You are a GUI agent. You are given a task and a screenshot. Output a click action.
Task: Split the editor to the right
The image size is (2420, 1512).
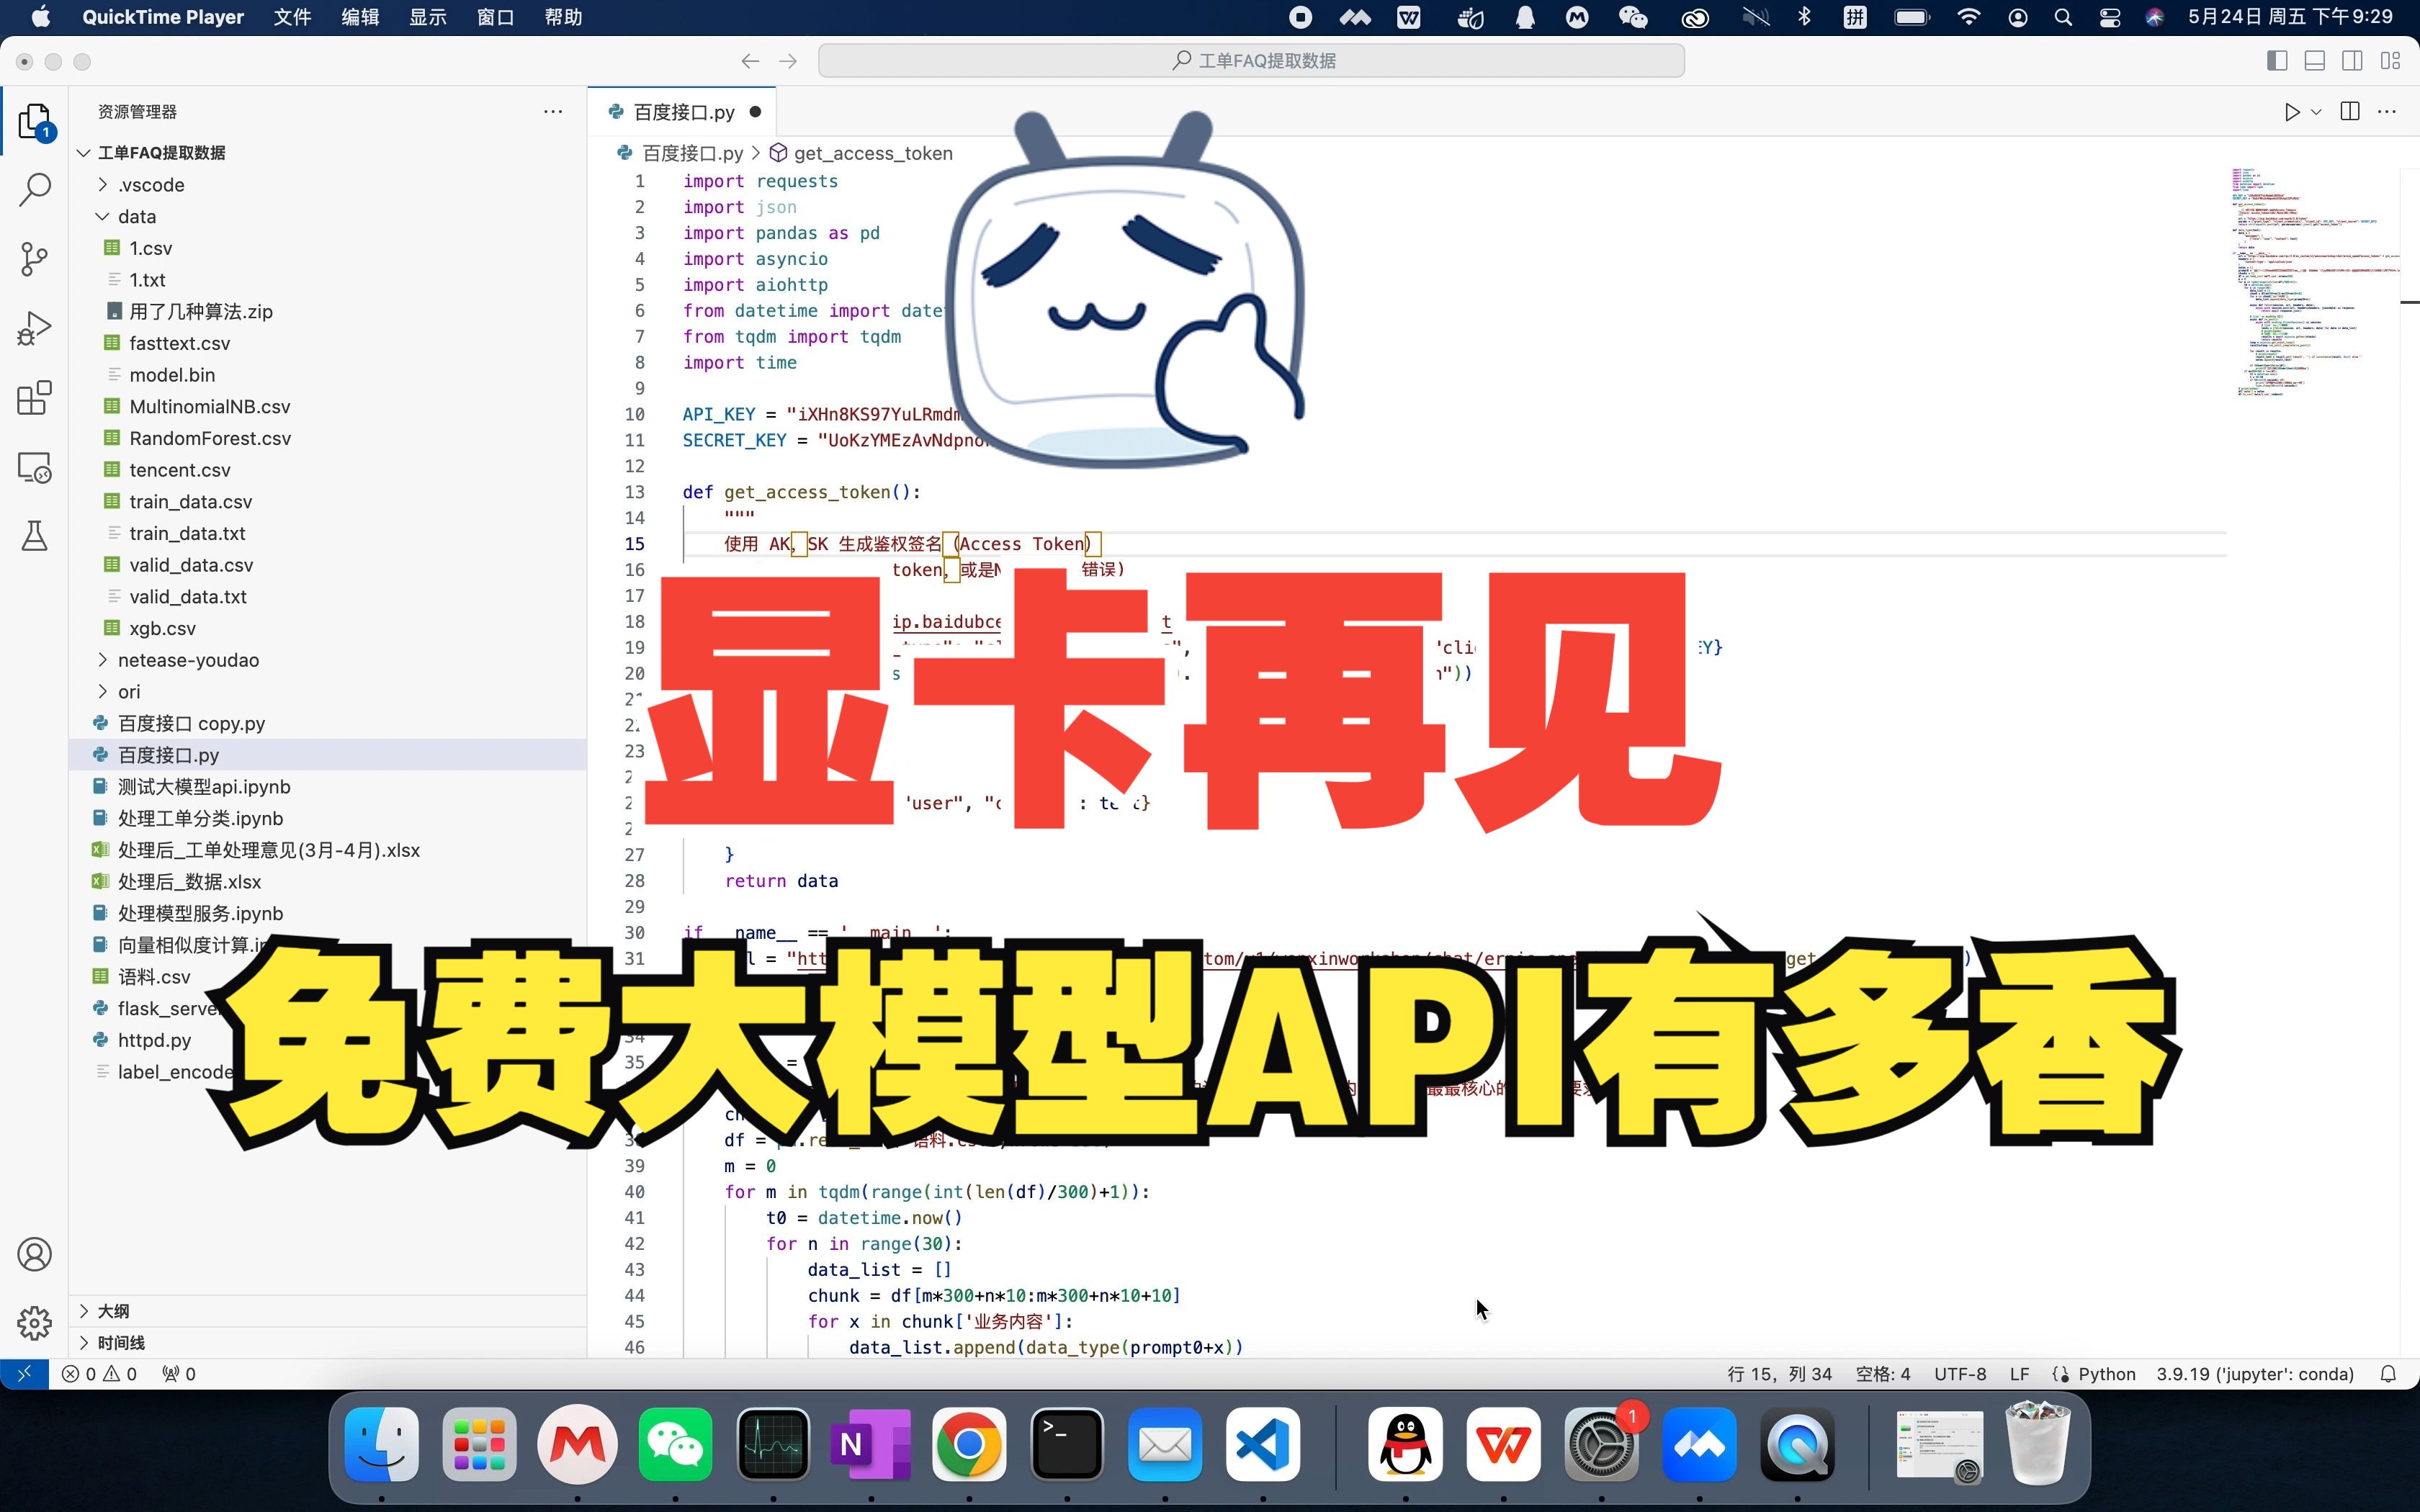2350,112
